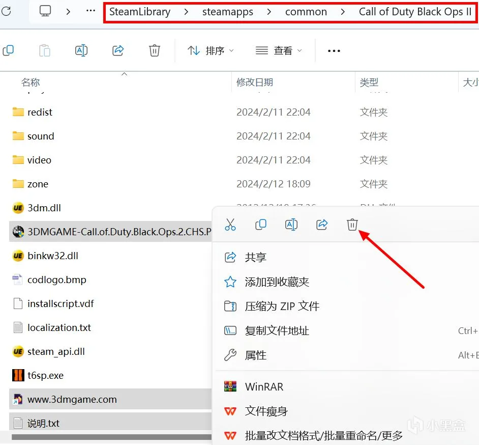479x445 pixels.
Task: Expand the chevron after common
Action: (343, 12)
